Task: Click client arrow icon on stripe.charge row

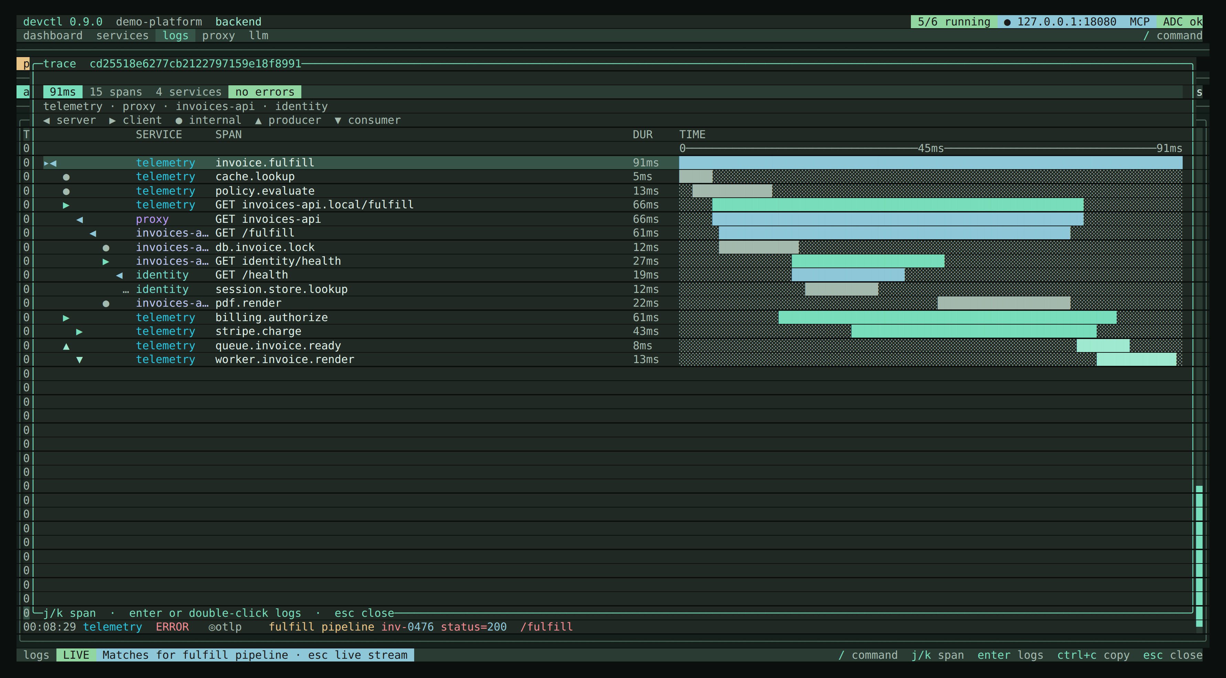Action: (x=79, y=332)
